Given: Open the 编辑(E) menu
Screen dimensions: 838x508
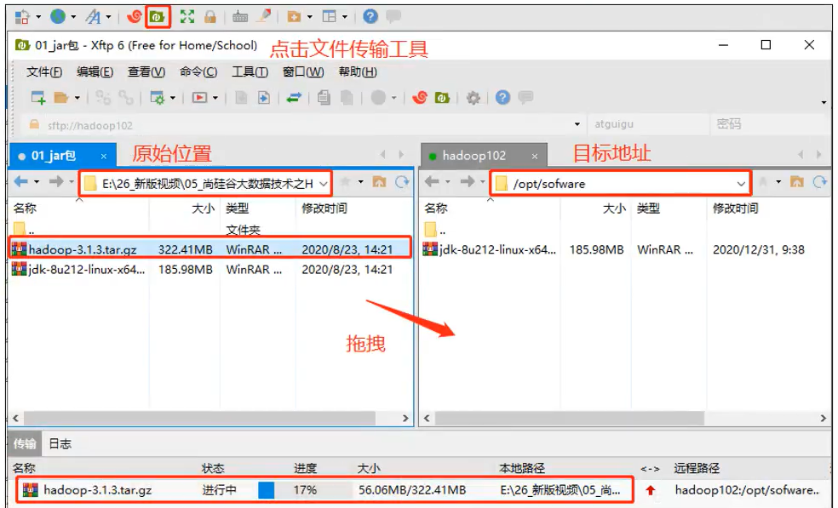Looking at the screenshot, I should 95,71.
